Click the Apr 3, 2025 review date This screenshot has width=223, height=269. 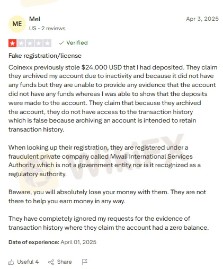[202, 19]
